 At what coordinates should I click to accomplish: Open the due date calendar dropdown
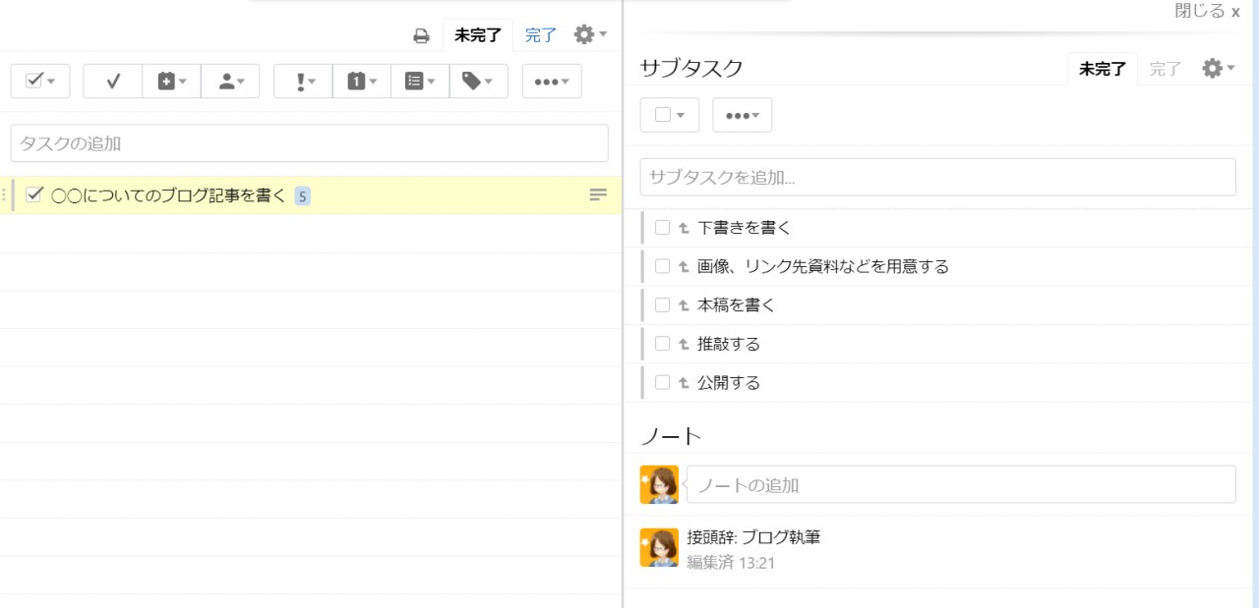[x=361, y=82]
